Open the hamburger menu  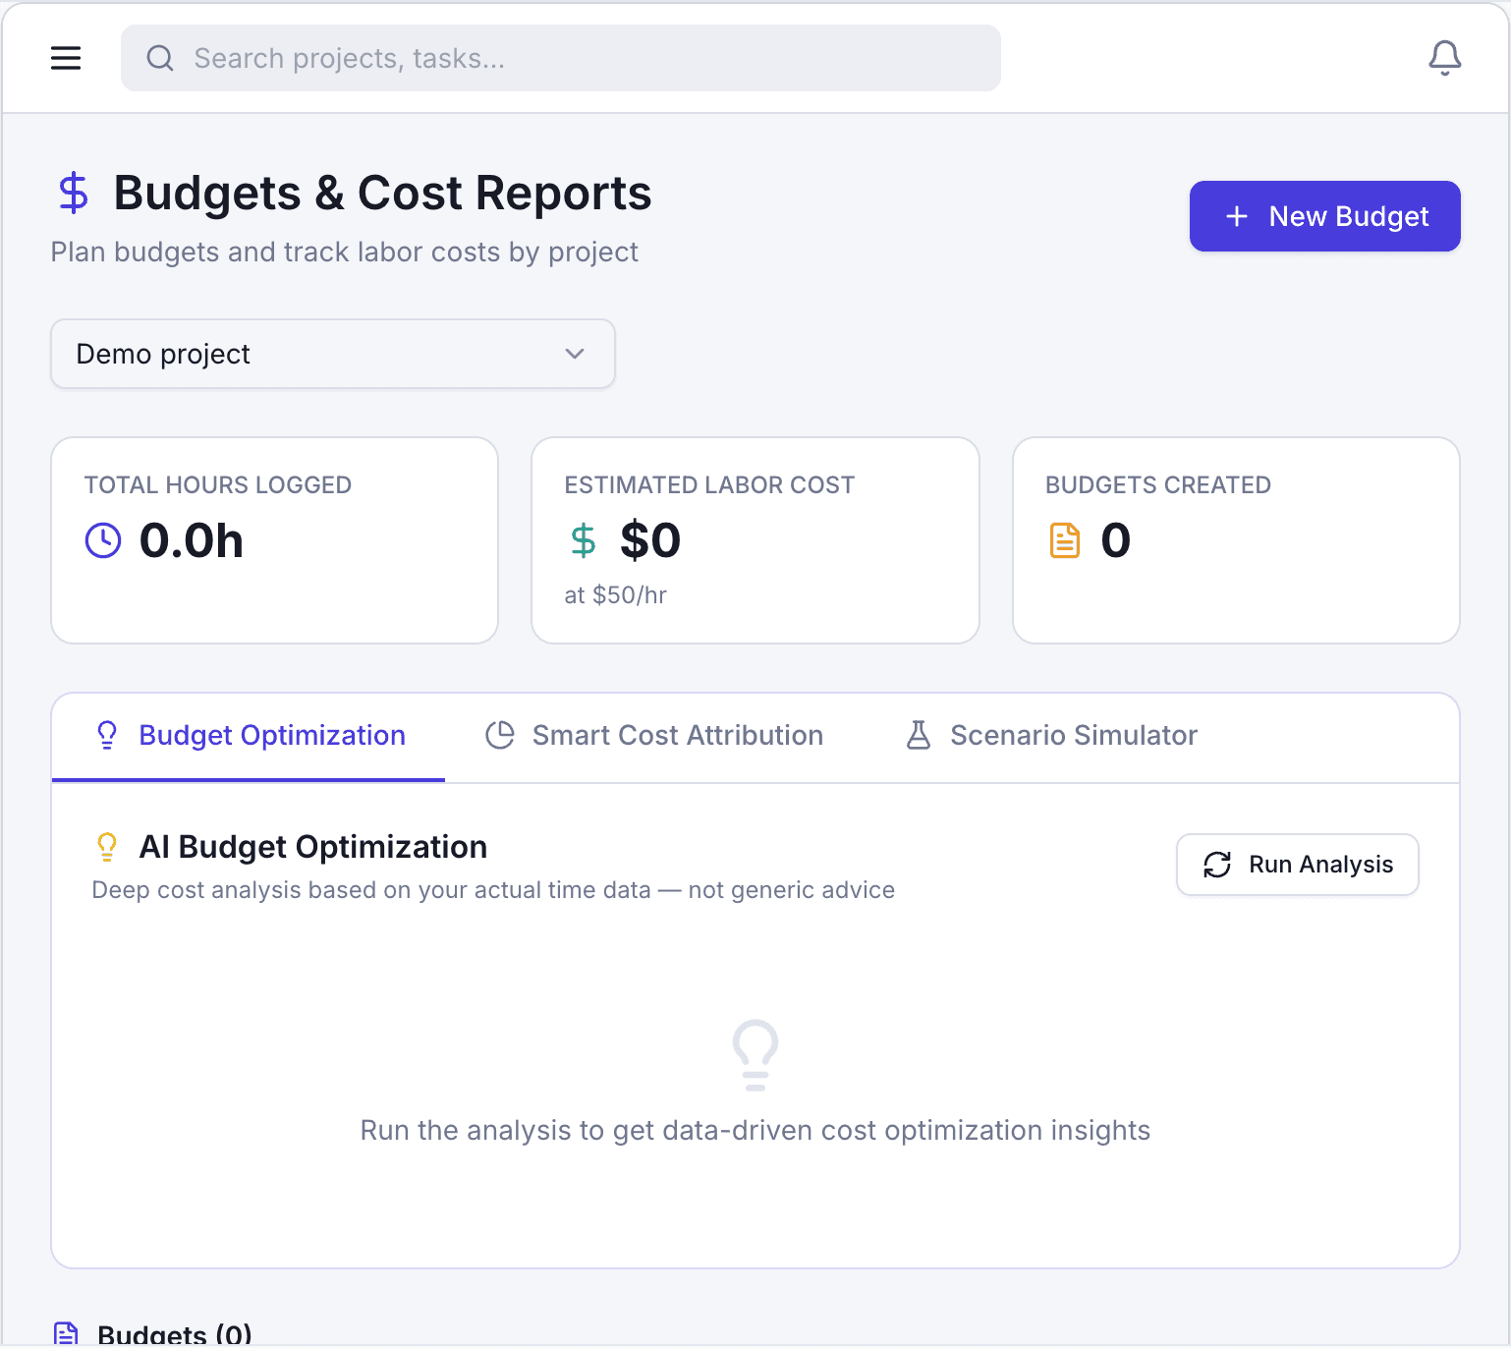click(66, 57)
